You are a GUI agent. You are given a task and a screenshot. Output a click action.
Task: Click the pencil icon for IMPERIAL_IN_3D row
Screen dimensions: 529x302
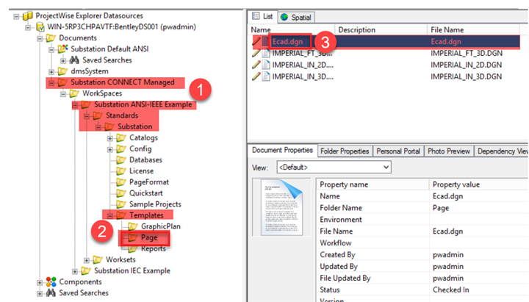(x=256, y=76)
